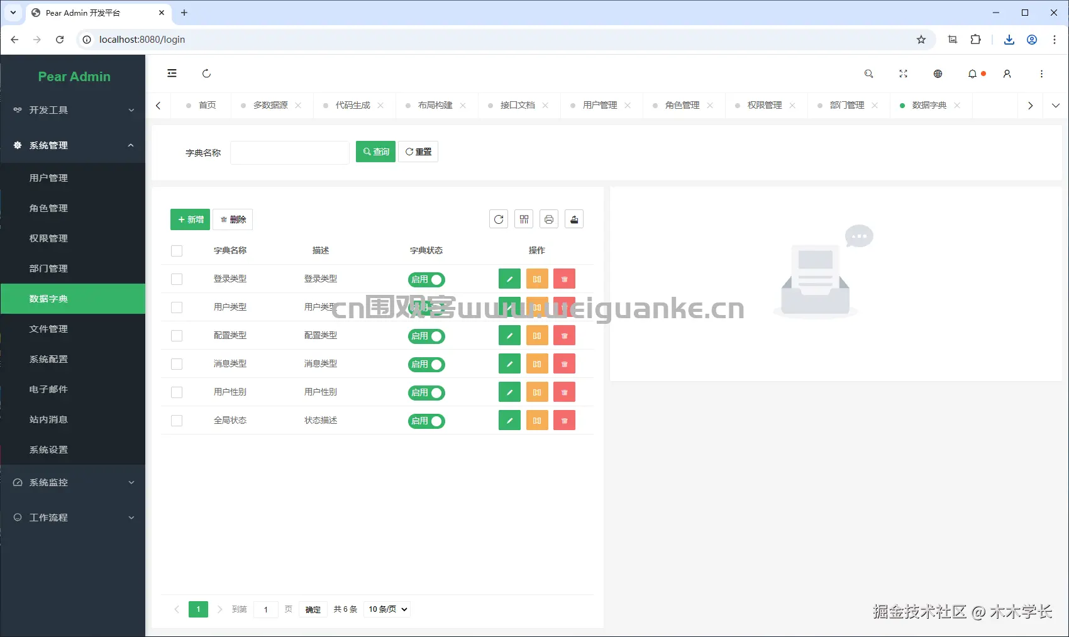Click the page jump number input
Screen dimensions: 1069x637
[x=266, y=609]
